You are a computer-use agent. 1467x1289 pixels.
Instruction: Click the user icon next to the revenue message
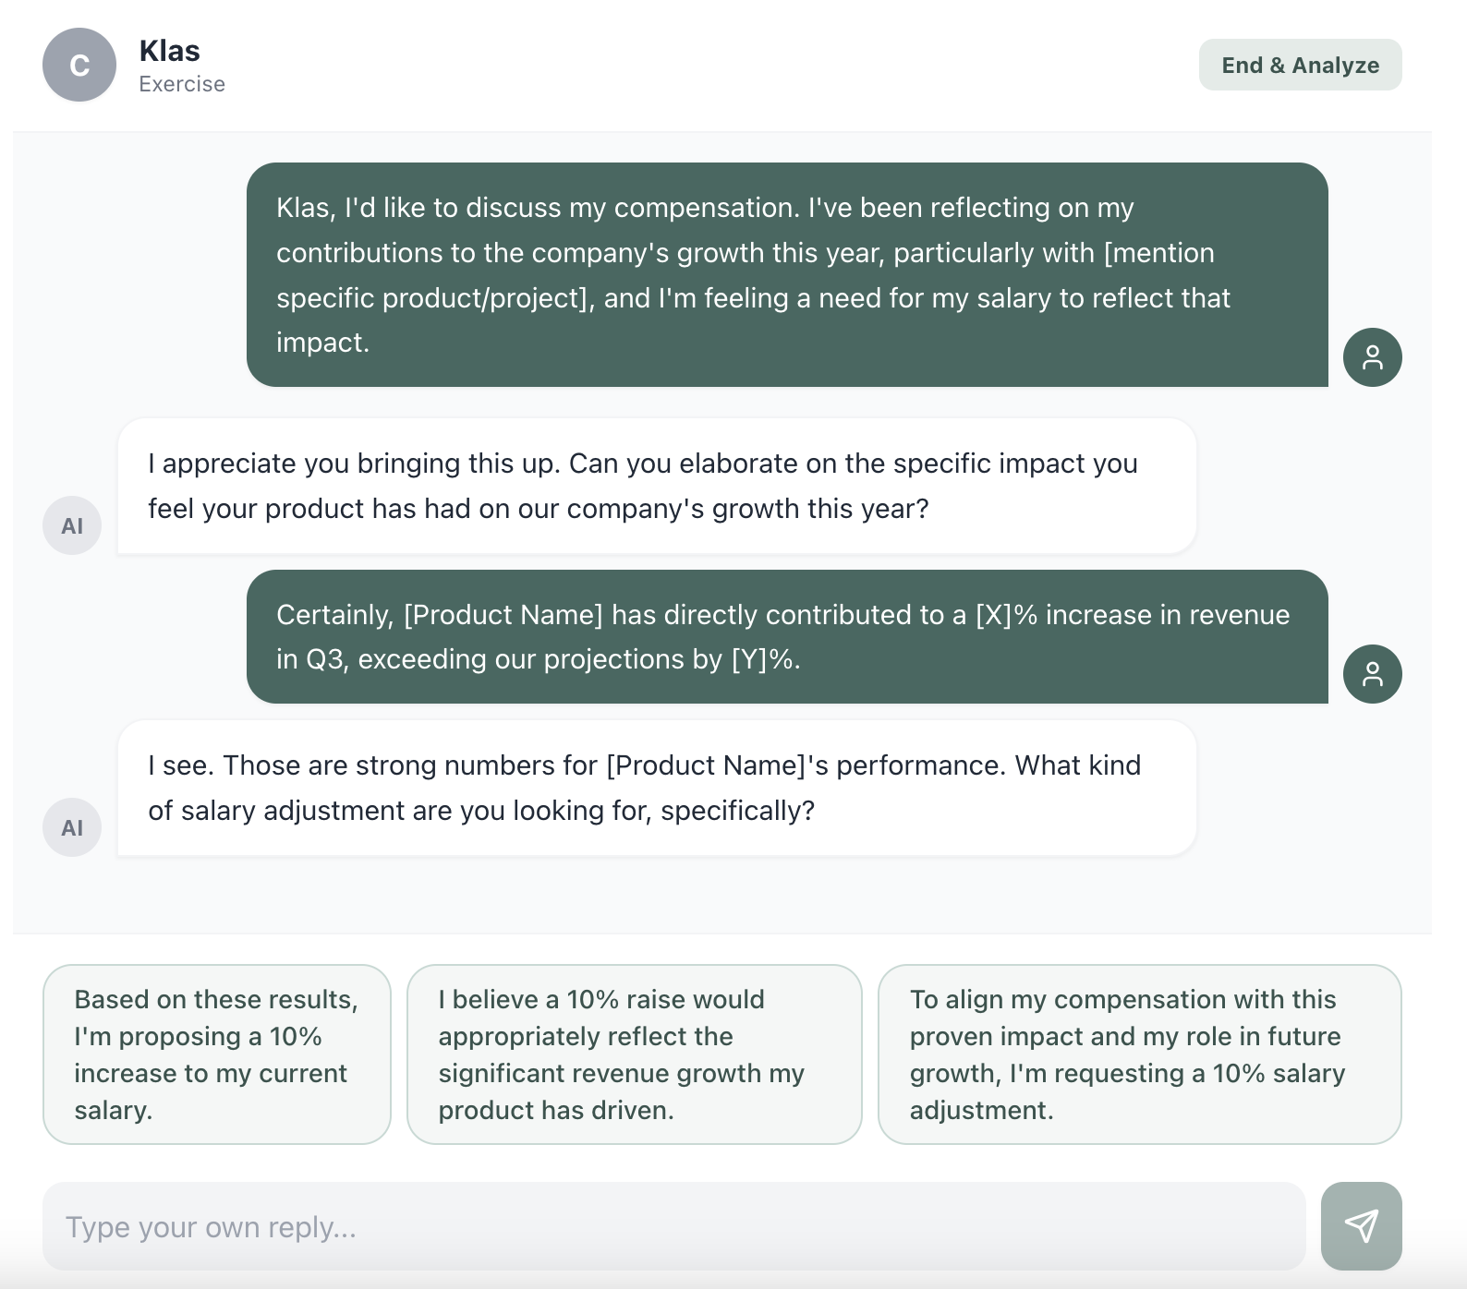[x=1374, y=673]
